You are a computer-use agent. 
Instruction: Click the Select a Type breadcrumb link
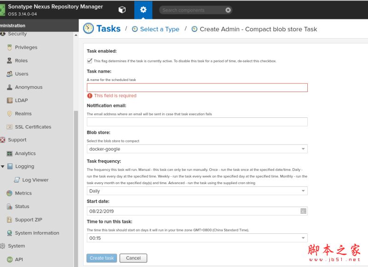point(159,29)
